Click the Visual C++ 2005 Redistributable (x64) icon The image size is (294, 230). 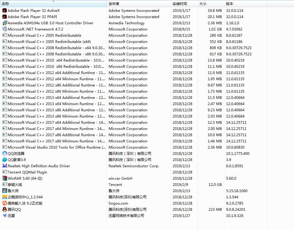tap(4, 41)
